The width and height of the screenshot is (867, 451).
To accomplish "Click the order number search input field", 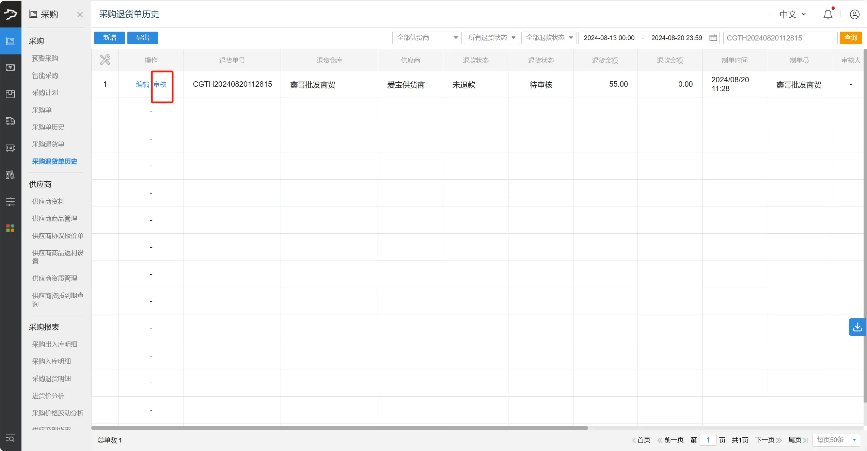I will 780,38.
